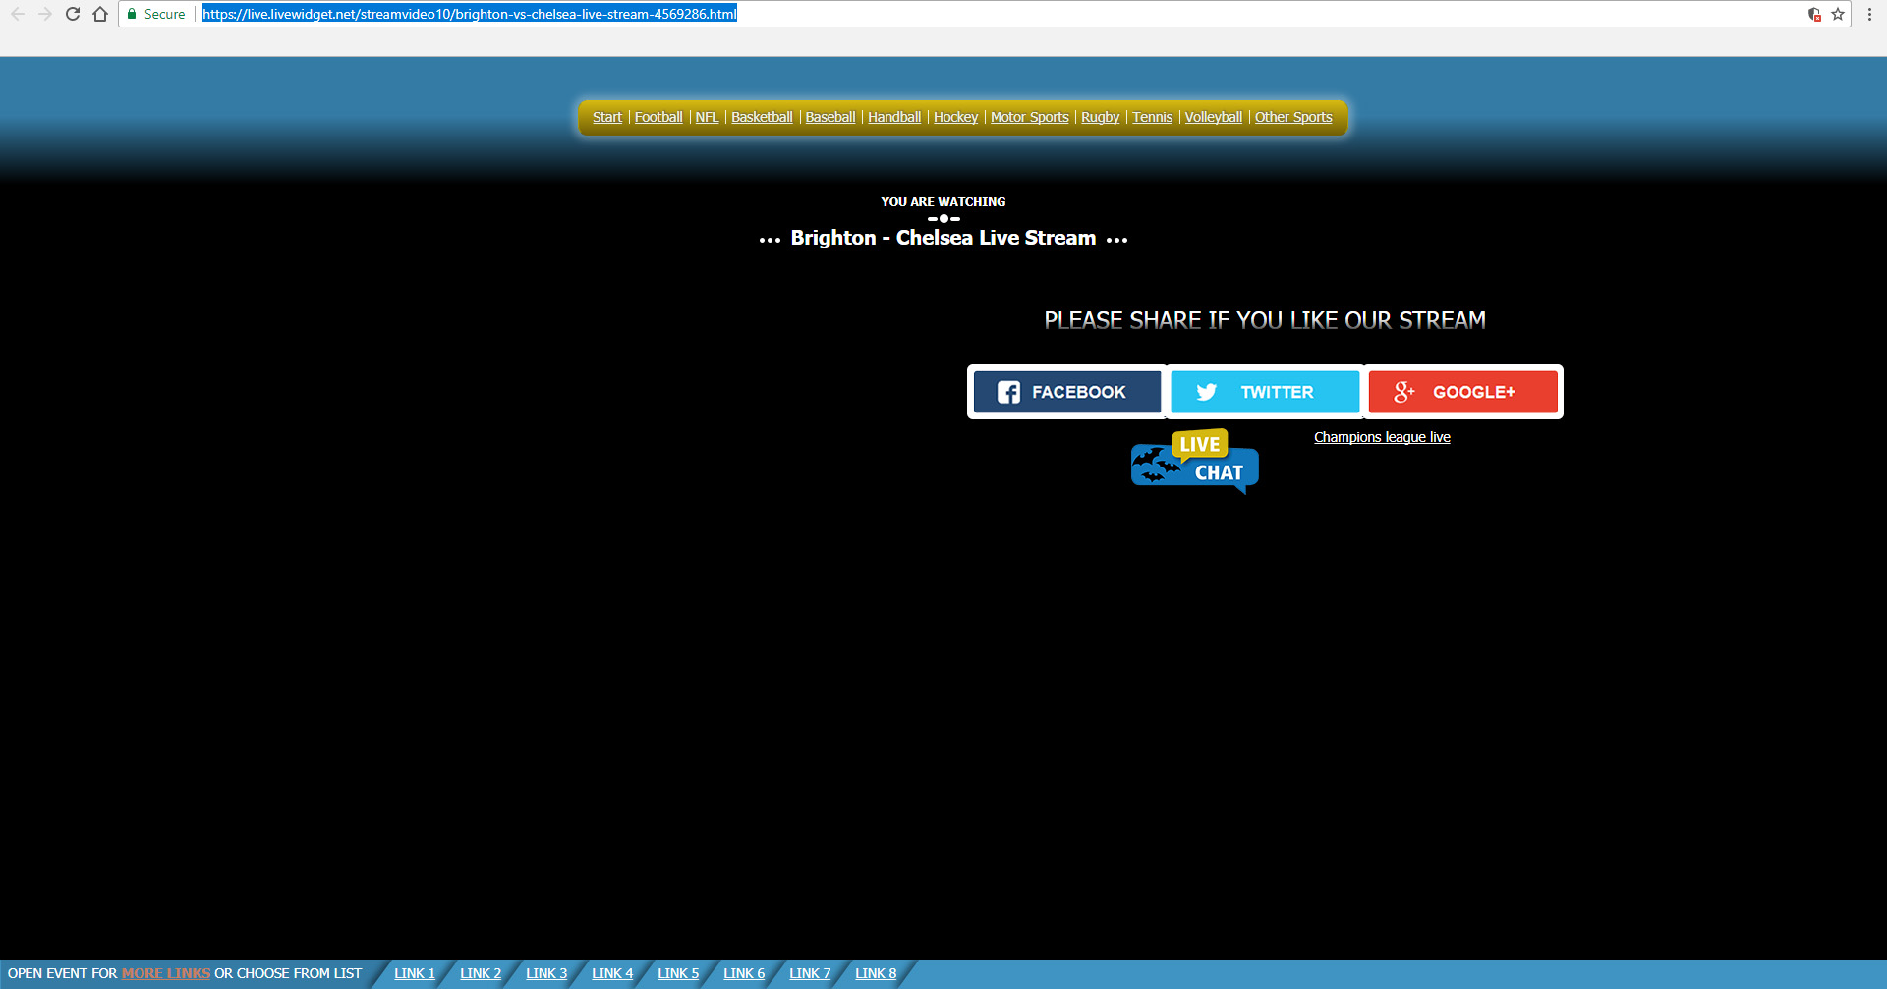Open the Hockey category

coord(955,117)
